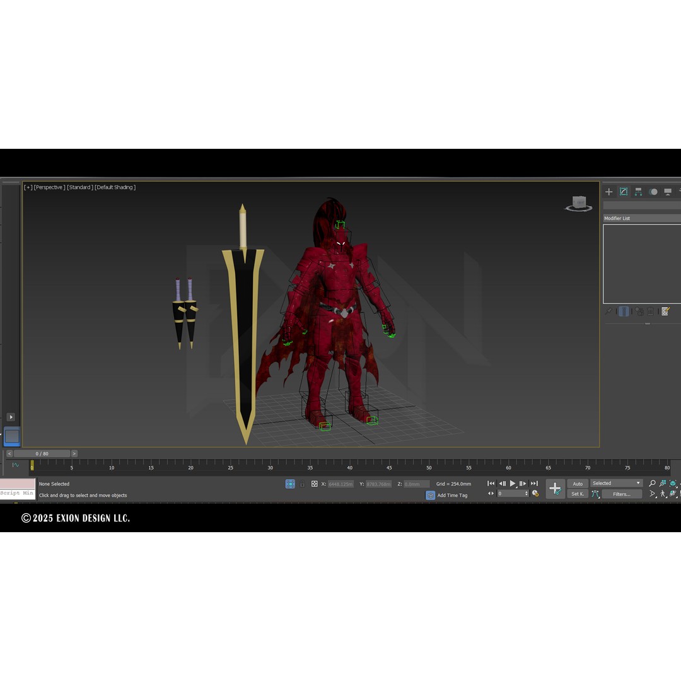Open the Selected key filter dropdown
The height and width of the screenshot is (681, 681).
[615, 483]
